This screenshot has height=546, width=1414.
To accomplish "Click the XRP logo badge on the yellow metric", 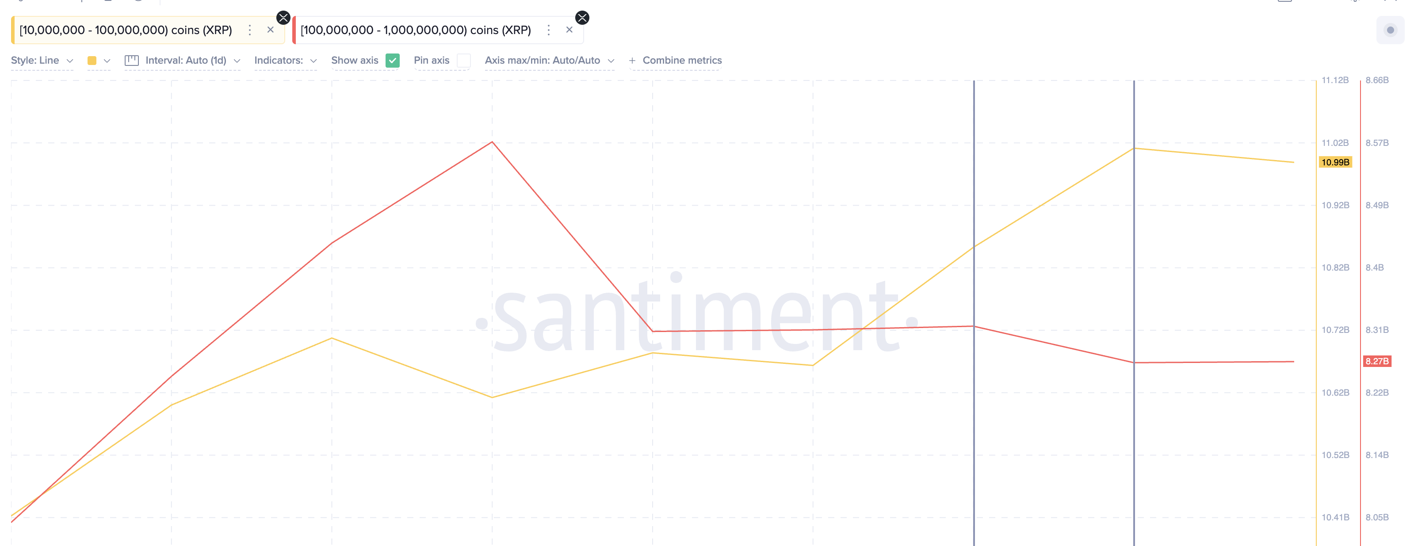I will pyautogui.click(x=283, y=17).
